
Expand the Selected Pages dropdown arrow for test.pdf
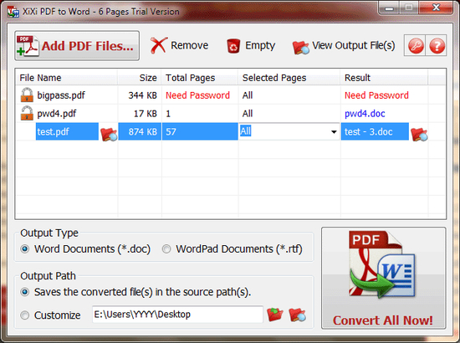point(334,131)
